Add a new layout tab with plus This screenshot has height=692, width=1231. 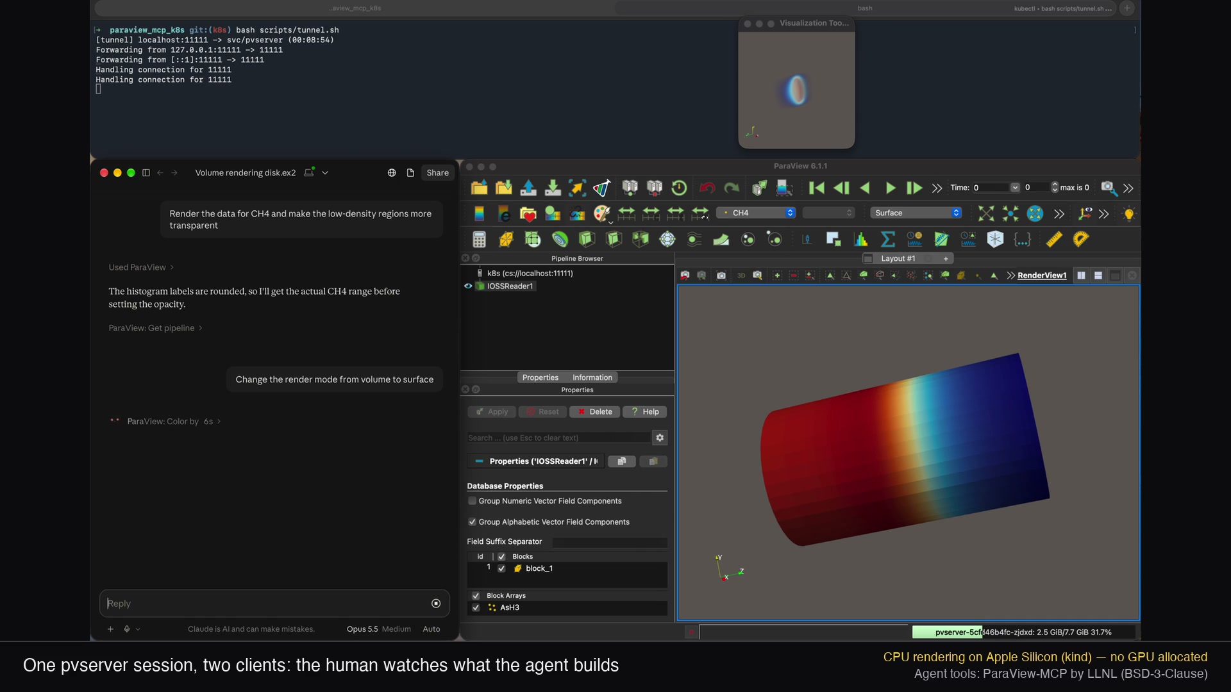click(946, 258)
